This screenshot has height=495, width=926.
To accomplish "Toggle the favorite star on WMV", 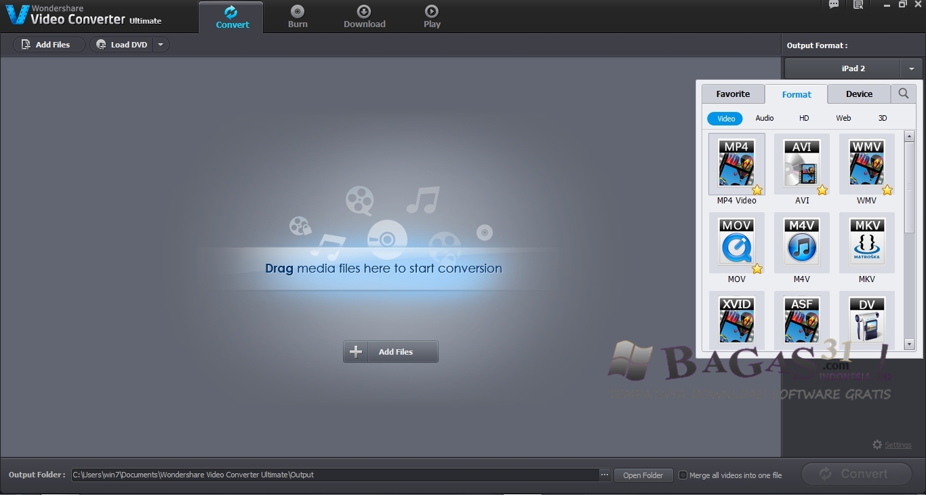I will [x=887, y=190].
